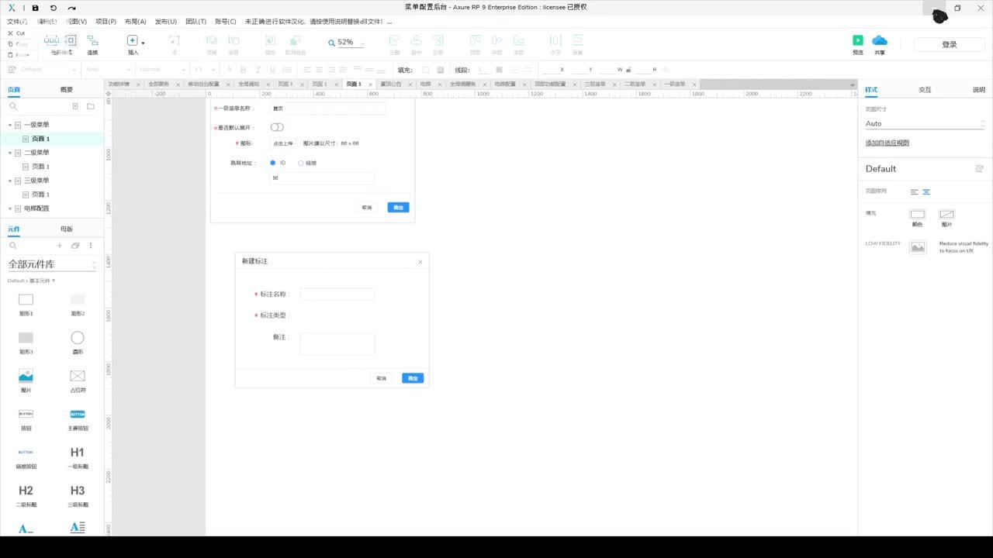Image resolution: width=993 pixels, height=558 pixels.
Task: Click the add folder icon in the Pages panel
Action: [x=91, y=106]
